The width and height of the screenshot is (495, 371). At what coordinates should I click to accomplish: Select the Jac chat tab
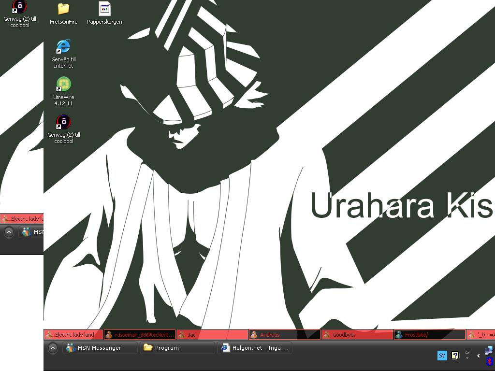coord(212,335)
